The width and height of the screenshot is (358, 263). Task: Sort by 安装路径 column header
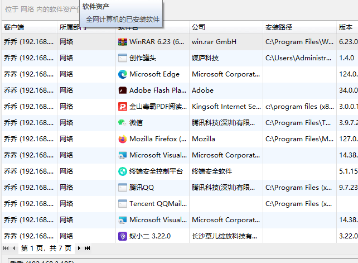tap(299, 27)
